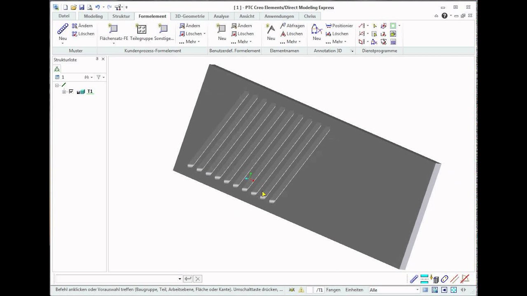Open the Datei menu
Image resolution: width=527 pixels, height=296 pixels.
(64, 16)
